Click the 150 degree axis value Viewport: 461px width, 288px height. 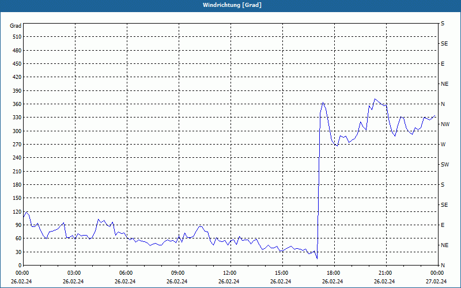[x=17, y=198]
